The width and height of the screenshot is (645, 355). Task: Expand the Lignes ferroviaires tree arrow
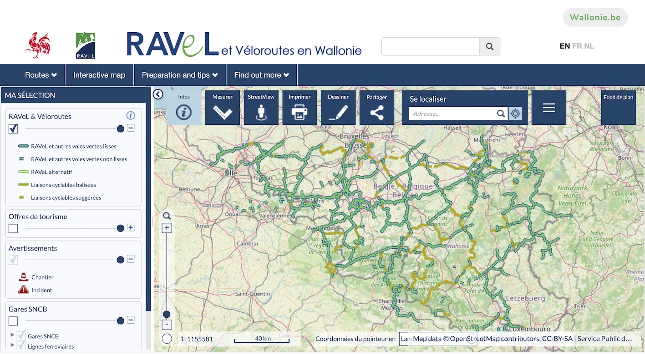(12, 346)
